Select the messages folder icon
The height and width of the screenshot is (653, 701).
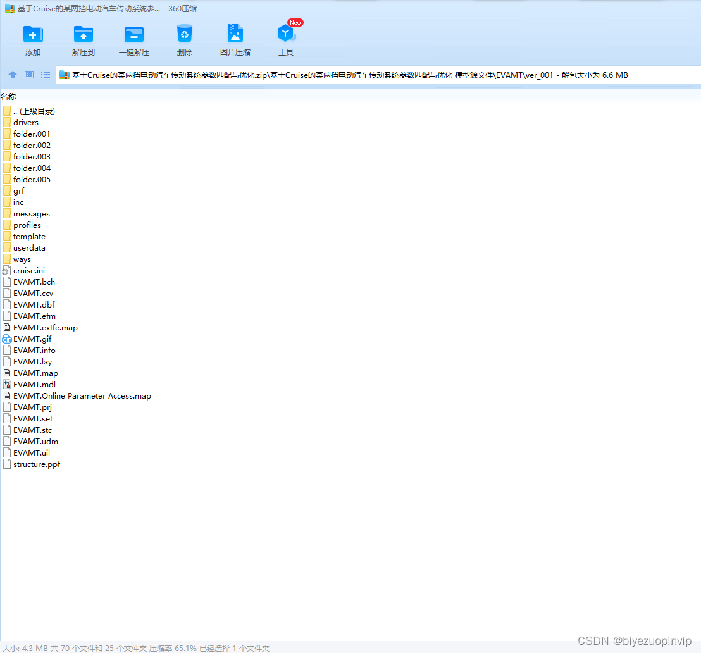pos(7,214)
